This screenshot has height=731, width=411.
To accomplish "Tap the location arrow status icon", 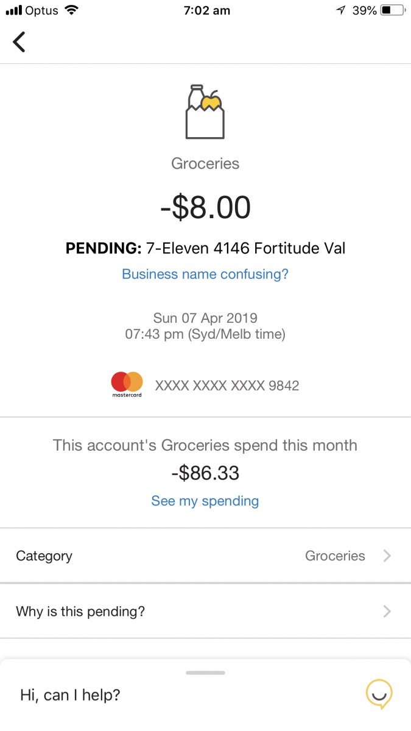I will pyautogui.click(x=340, y=10).
